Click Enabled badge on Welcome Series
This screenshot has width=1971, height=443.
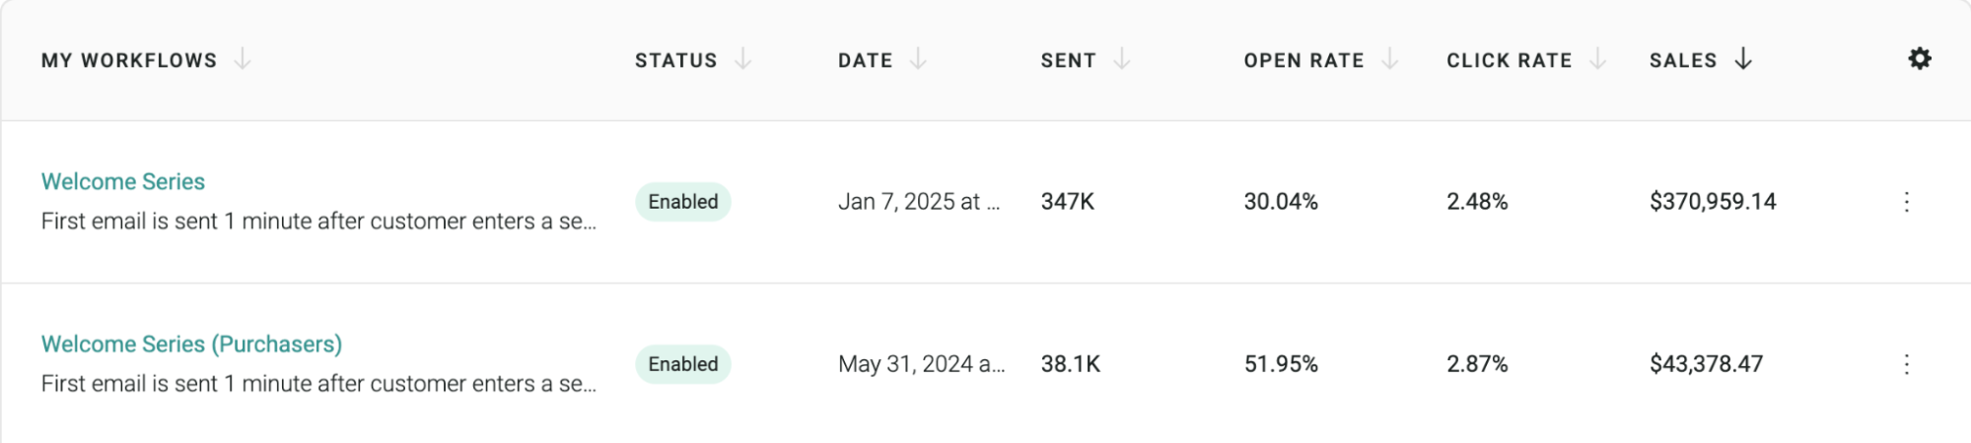point(683,202)
